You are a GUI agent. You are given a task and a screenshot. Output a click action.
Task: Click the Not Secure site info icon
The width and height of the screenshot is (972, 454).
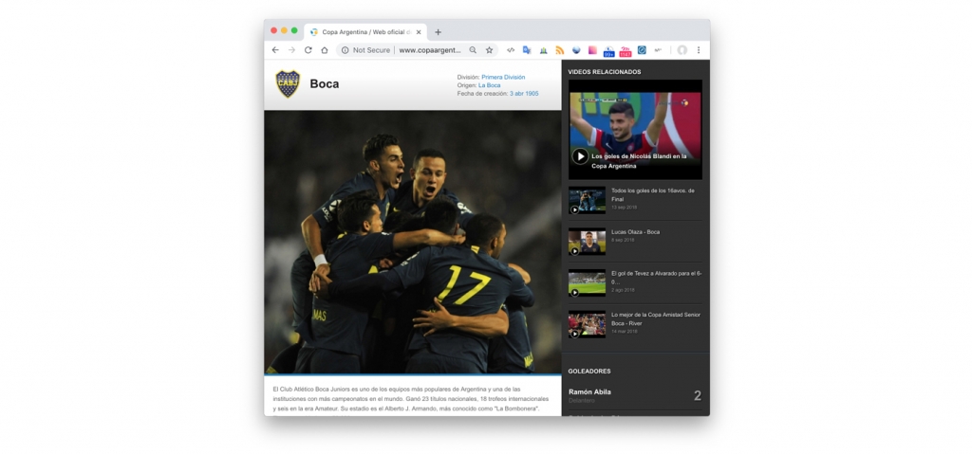[x=346, y=50]
